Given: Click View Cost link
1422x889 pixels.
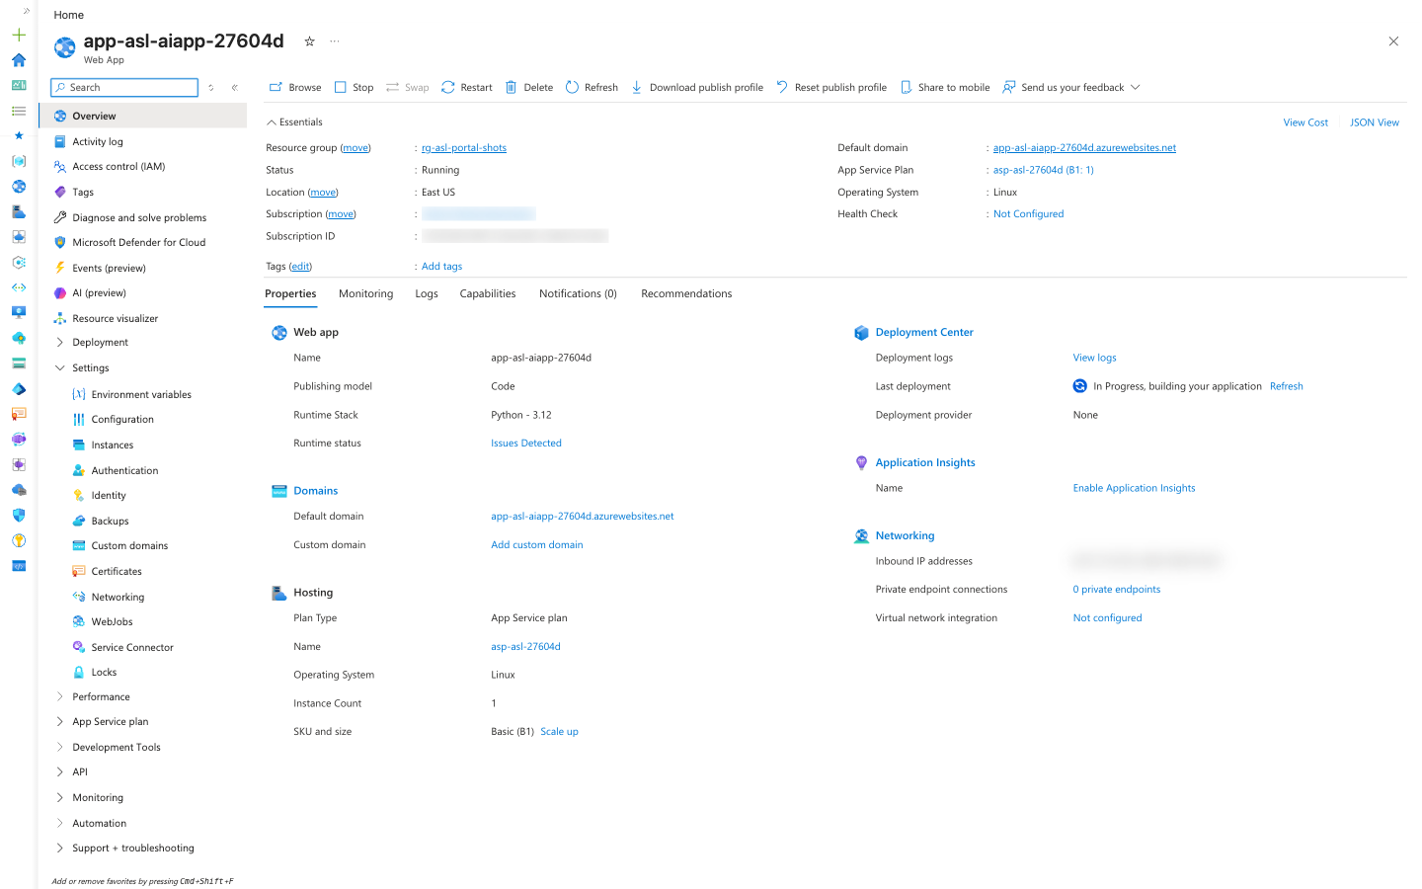Looking at the screenshot, I should pos(1305,122).
